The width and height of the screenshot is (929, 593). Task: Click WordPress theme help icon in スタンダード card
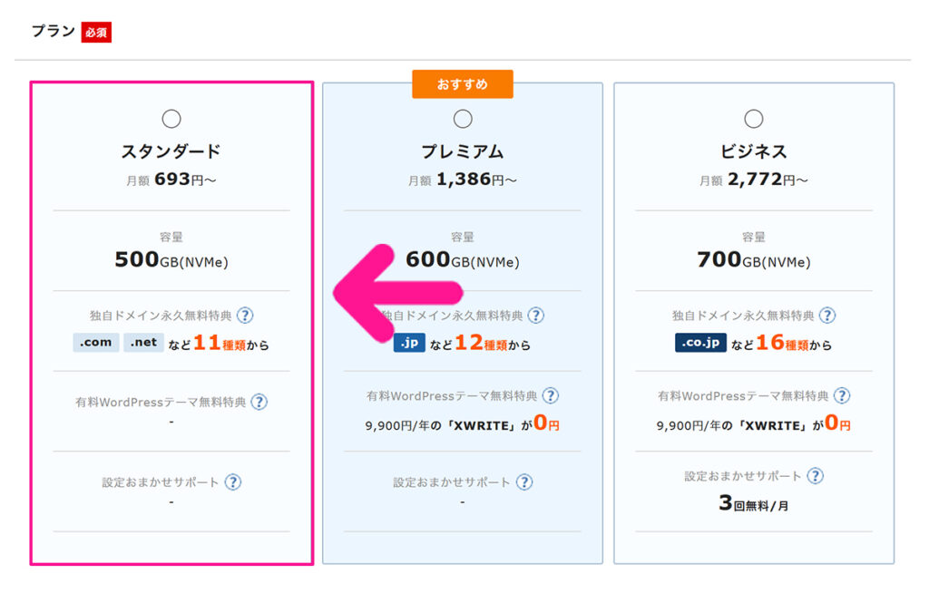[x=259, y=402]
